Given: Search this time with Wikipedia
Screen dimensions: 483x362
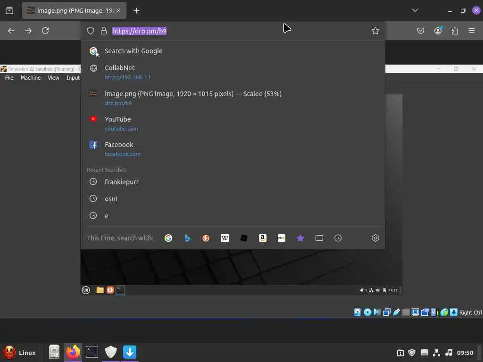Looking at the screenshot, I should 225,238.
